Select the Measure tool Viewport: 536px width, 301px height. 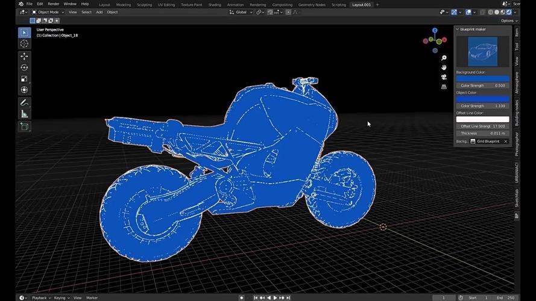[24, 114]
